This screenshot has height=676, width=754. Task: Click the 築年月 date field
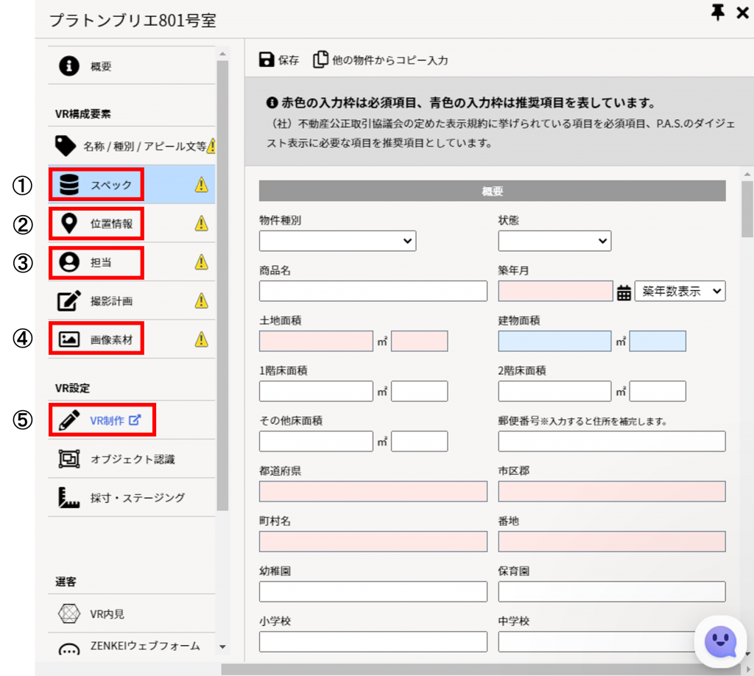555,291
